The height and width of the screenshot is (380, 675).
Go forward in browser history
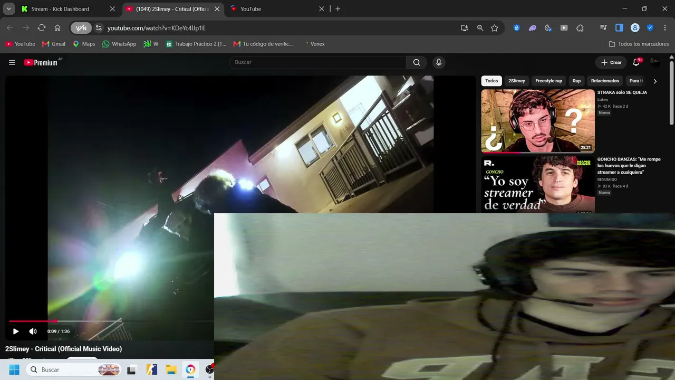coord(26,28)
